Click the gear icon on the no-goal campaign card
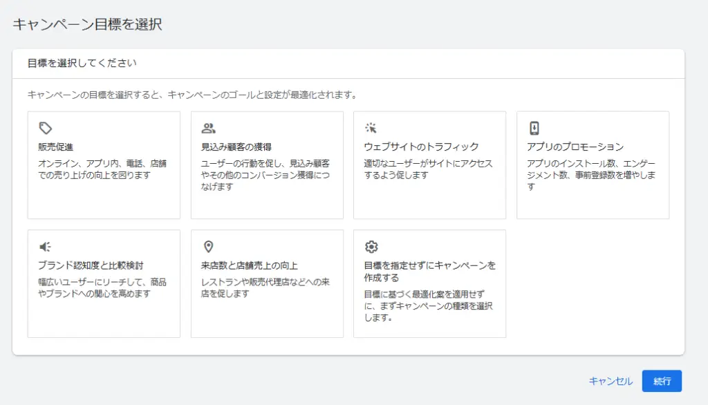 click(x=371, y=247)
